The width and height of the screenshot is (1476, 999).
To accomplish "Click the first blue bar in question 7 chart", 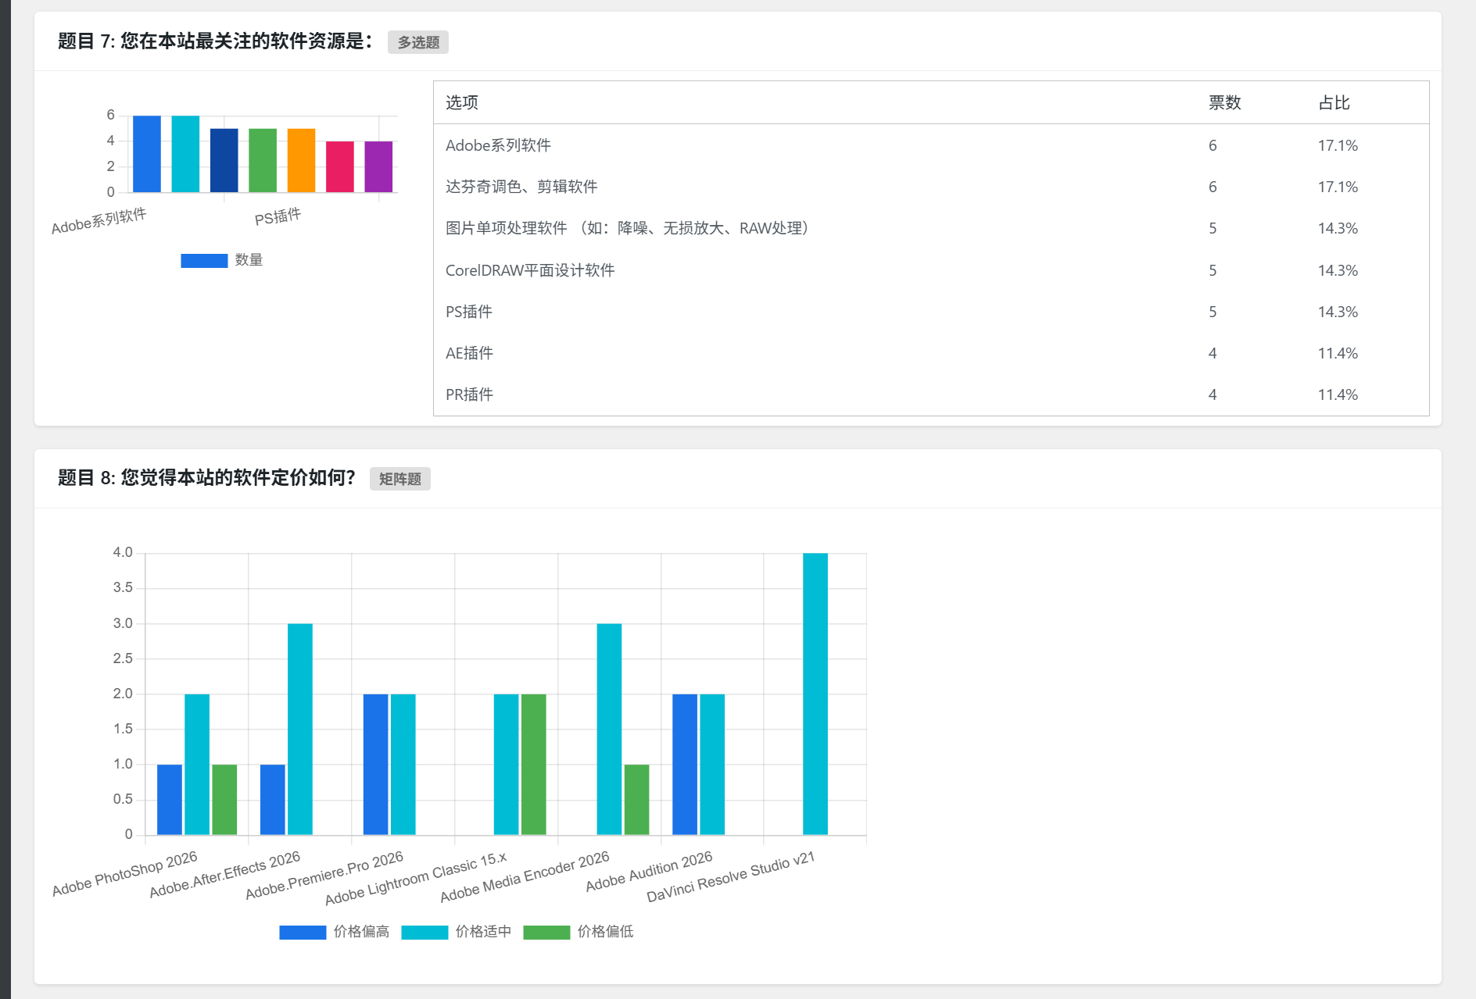I will click(x=147, y=154).
